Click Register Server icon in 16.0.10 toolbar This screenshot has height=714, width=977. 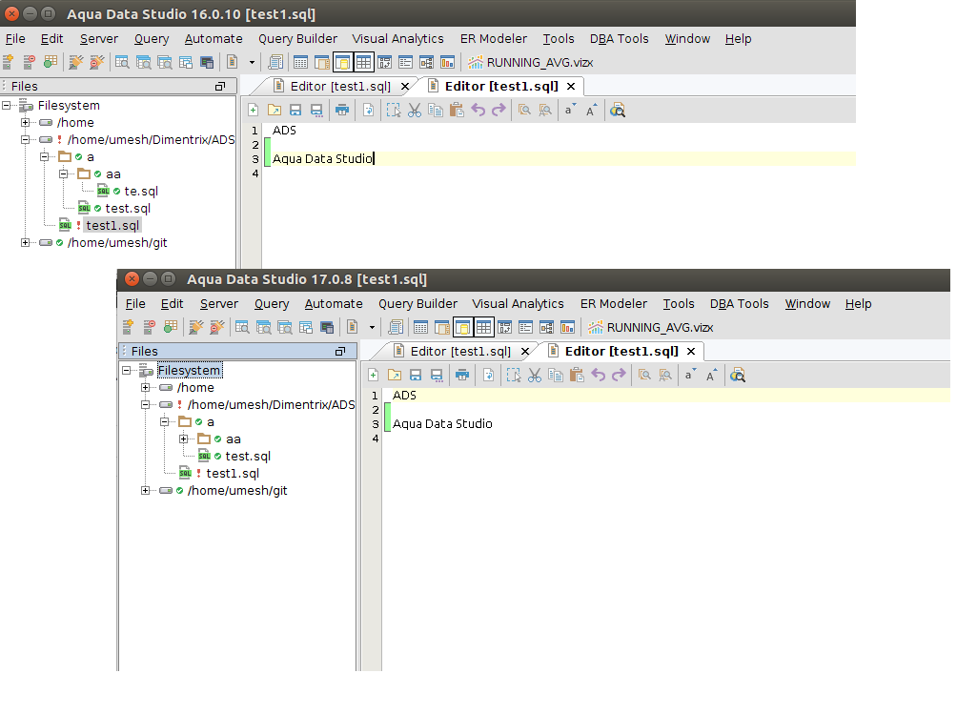coord(9,62)
